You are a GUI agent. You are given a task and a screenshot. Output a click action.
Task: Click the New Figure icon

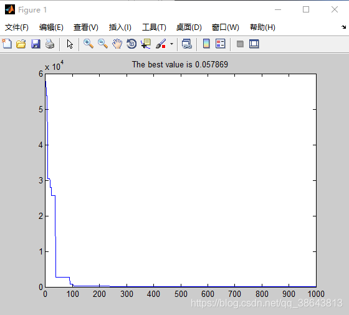(7, 44)
